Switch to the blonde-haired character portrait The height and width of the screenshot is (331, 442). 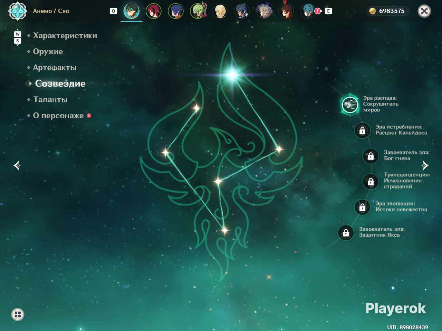coord(220,11)
